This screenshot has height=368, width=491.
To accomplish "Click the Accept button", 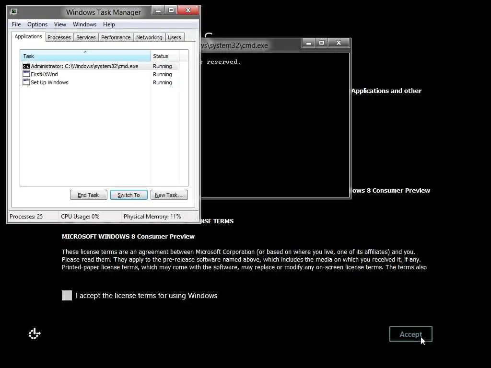I will [x=410, y=334].
